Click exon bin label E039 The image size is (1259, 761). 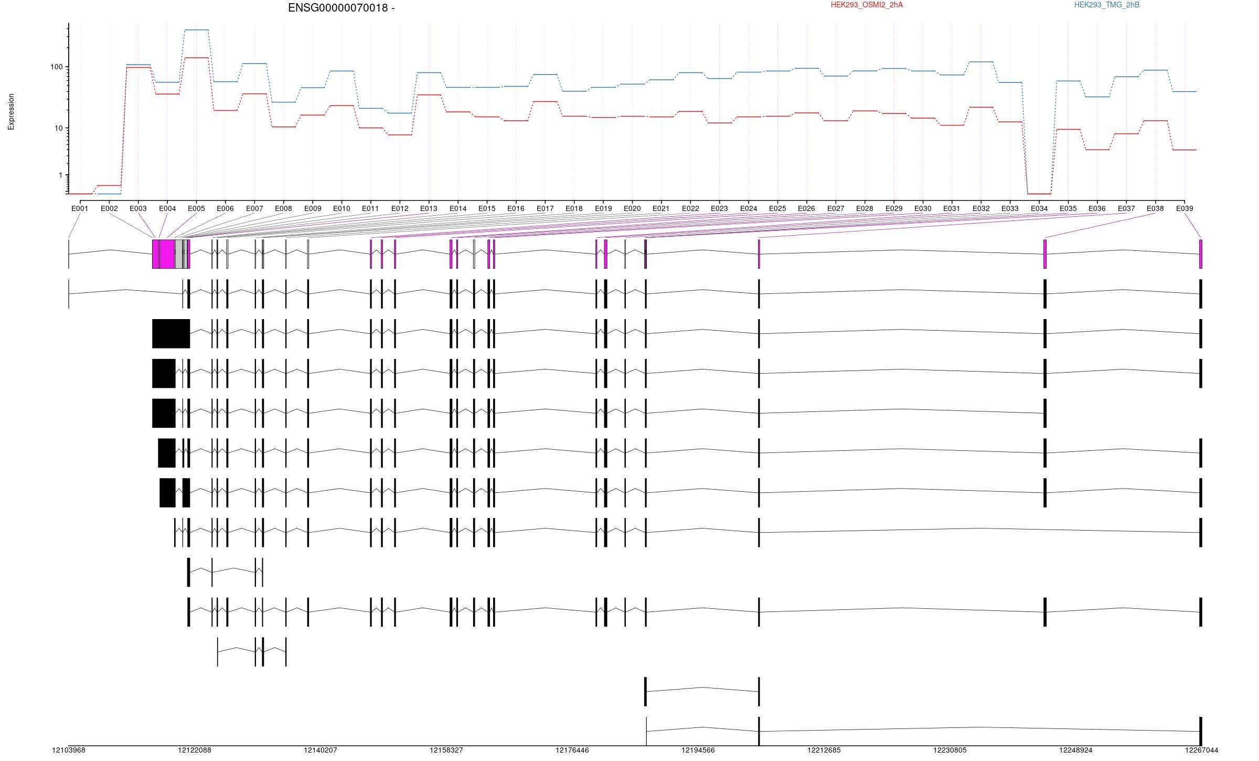click(1185, 208)
